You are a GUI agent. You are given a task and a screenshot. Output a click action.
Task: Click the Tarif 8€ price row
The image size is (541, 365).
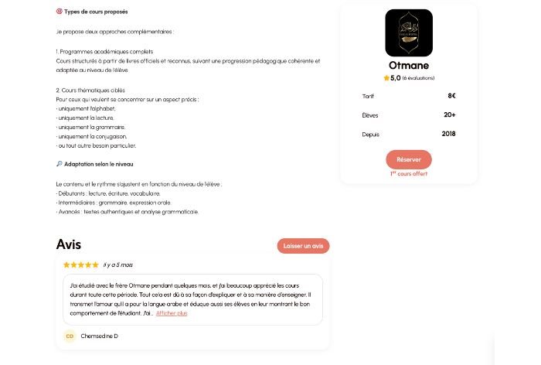(x=409, y=96)
